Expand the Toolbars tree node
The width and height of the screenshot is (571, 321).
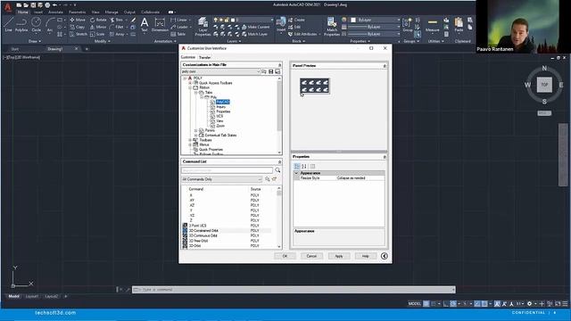tap(190, 140)
